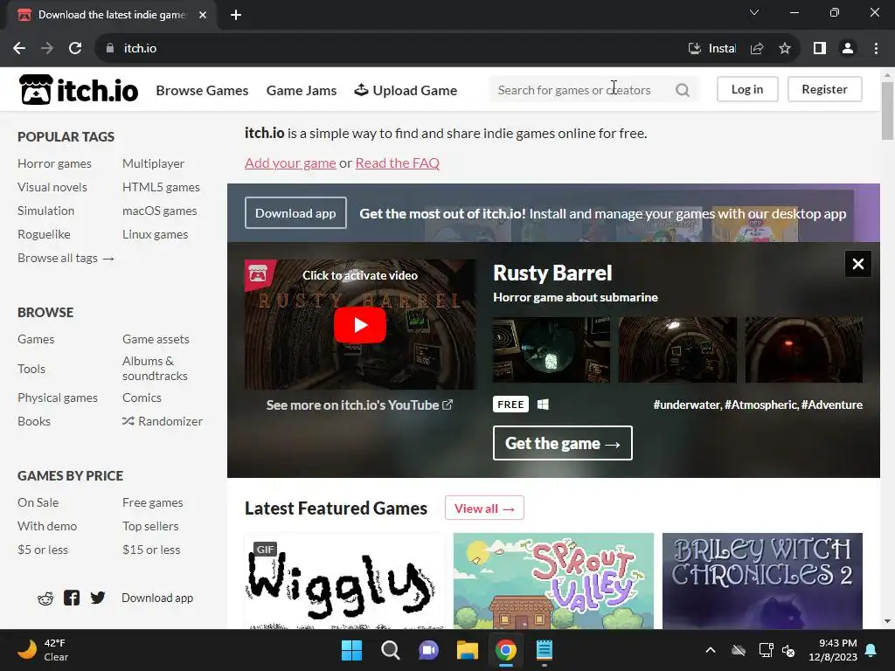Viewport: 895px width, 671px height.
Task: Click the search magnifier icon in header
Action: coord(682,90)
